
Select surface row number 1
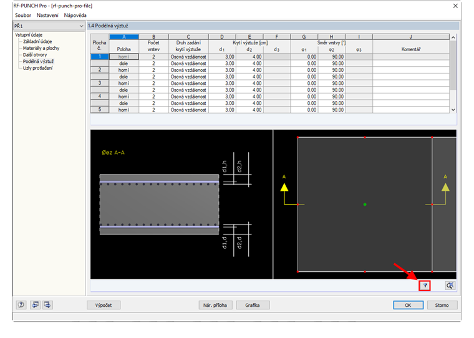[x=100, y=57]
